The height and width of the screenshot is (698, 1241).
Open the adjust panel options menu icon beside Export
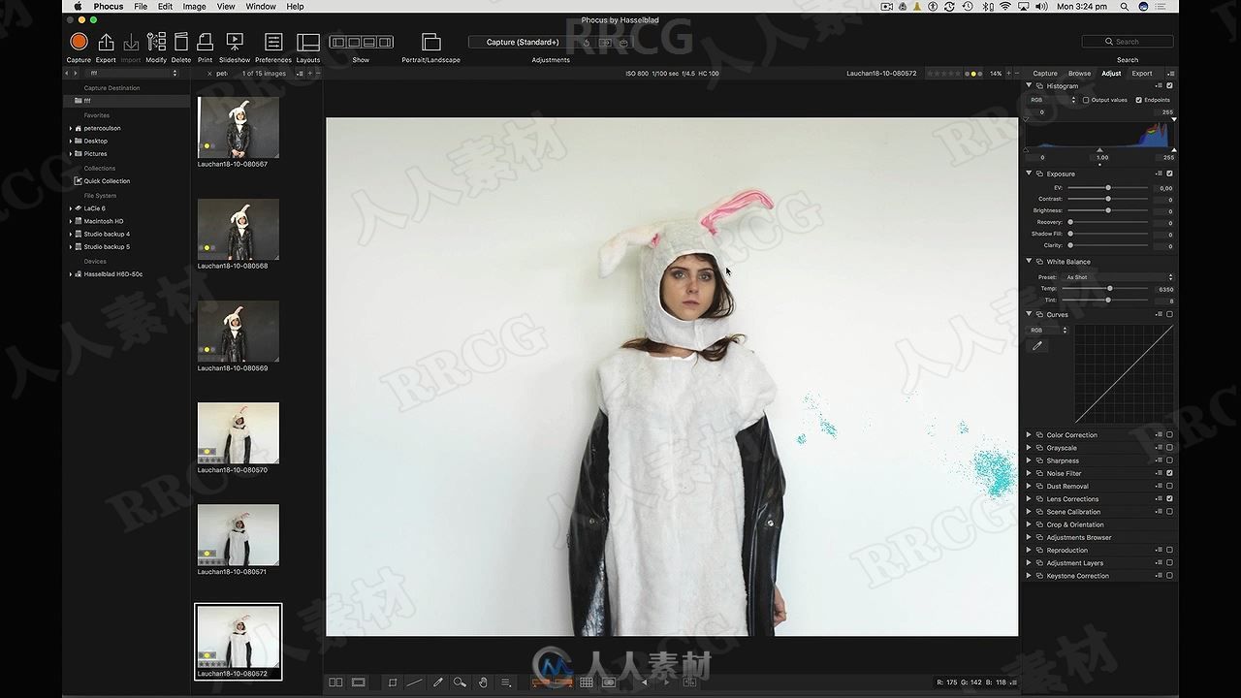pos(1170,73)
